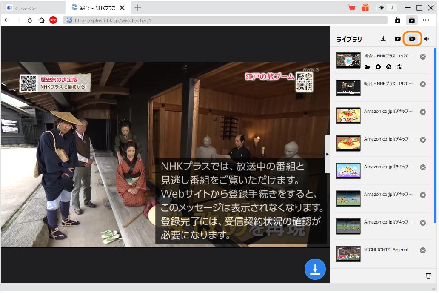
Task: Click the disc icon under first recording
Action: 378,67
